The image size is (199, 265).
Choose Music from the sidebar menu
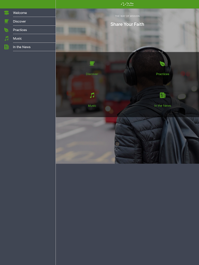pyautogui.click(x=27, y=38)
